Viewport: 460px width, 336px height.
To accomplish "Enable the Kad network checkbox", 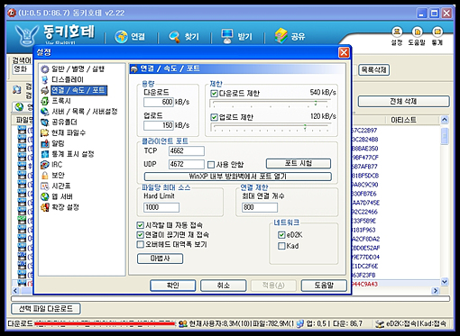I will pos(281,246).
